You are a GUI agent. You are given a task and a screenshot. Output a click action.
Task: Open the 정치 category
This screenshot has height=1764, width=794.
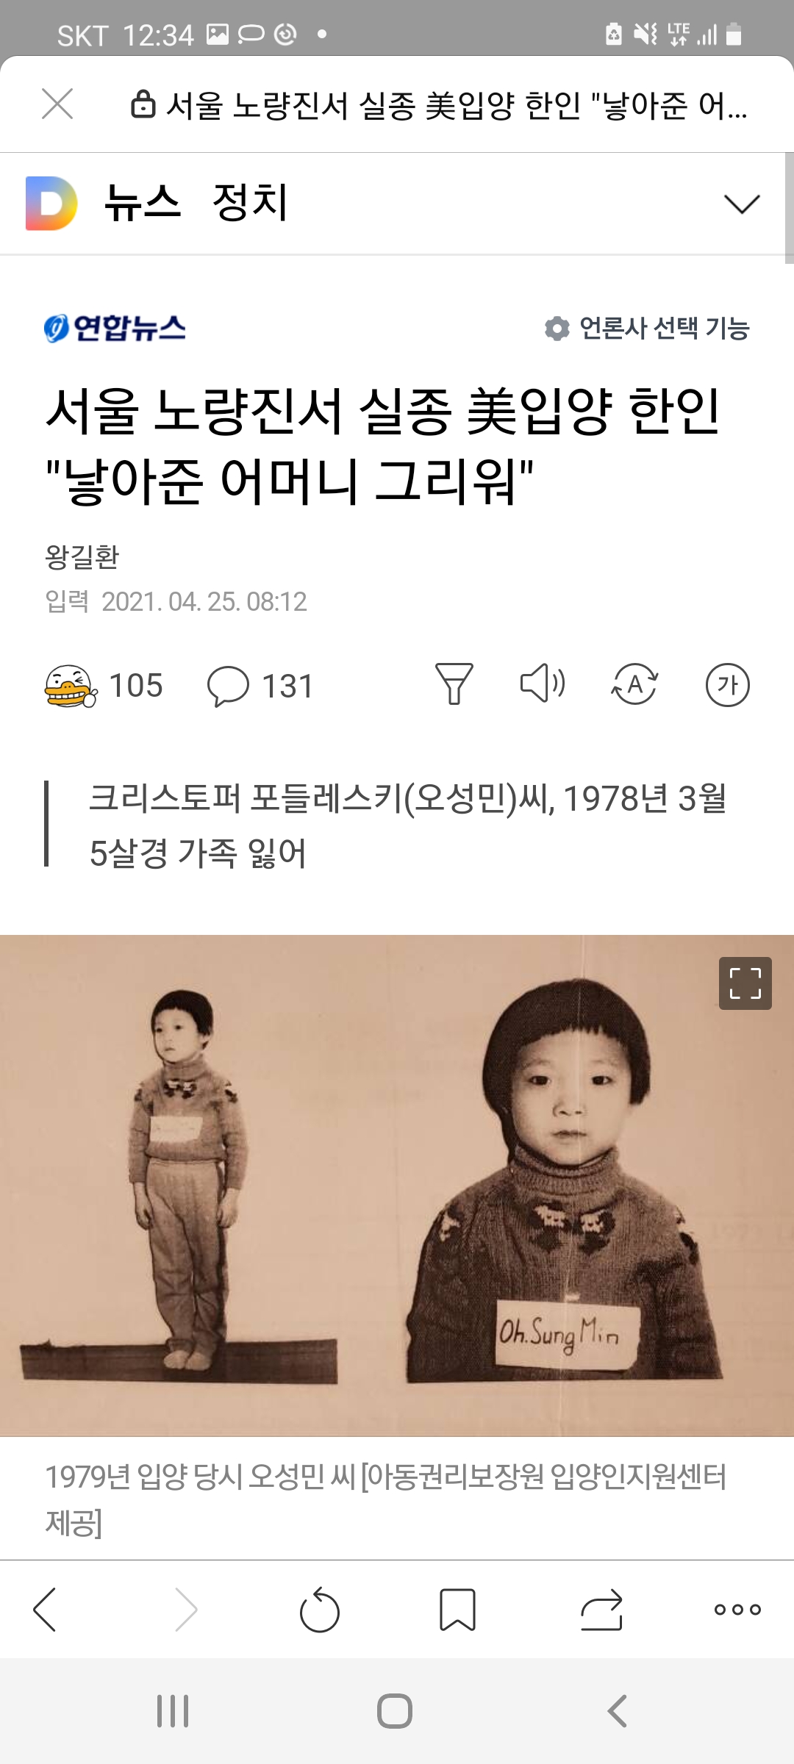250,203
